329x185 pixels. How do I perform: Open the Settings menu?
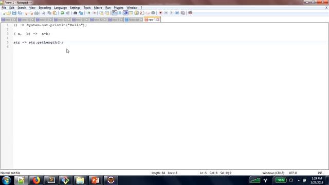click(x=75, y=8)
